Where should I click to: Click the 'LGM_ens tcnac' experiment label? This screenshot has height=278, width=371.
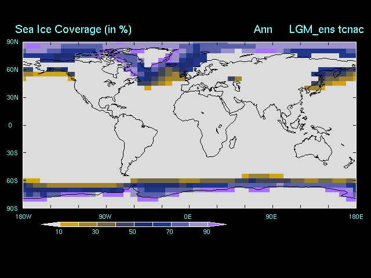pos(326,29)
